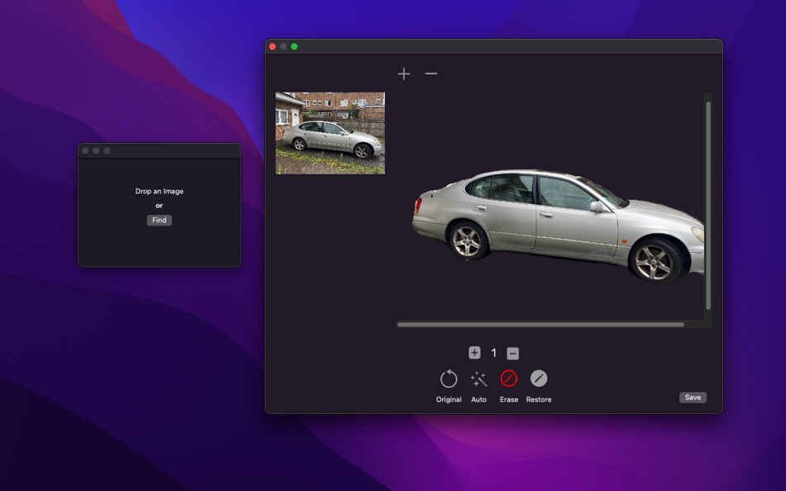The height and width of the screenshot is (491, 786).
Task: Click the brush size value 1
Action: (x=494, y=353)
